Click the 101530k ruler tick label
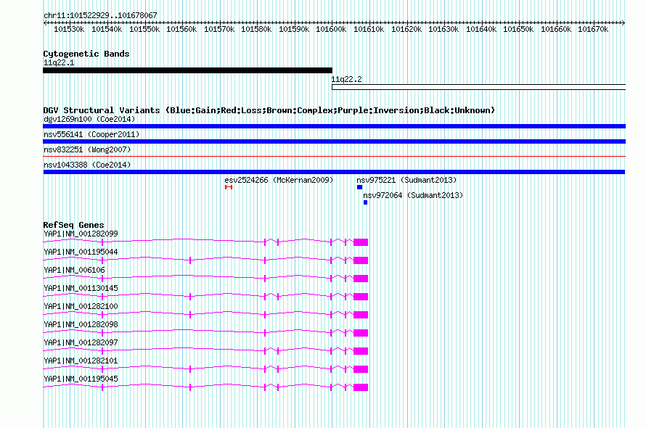This screenshot has width=646, height=428. 69,29
